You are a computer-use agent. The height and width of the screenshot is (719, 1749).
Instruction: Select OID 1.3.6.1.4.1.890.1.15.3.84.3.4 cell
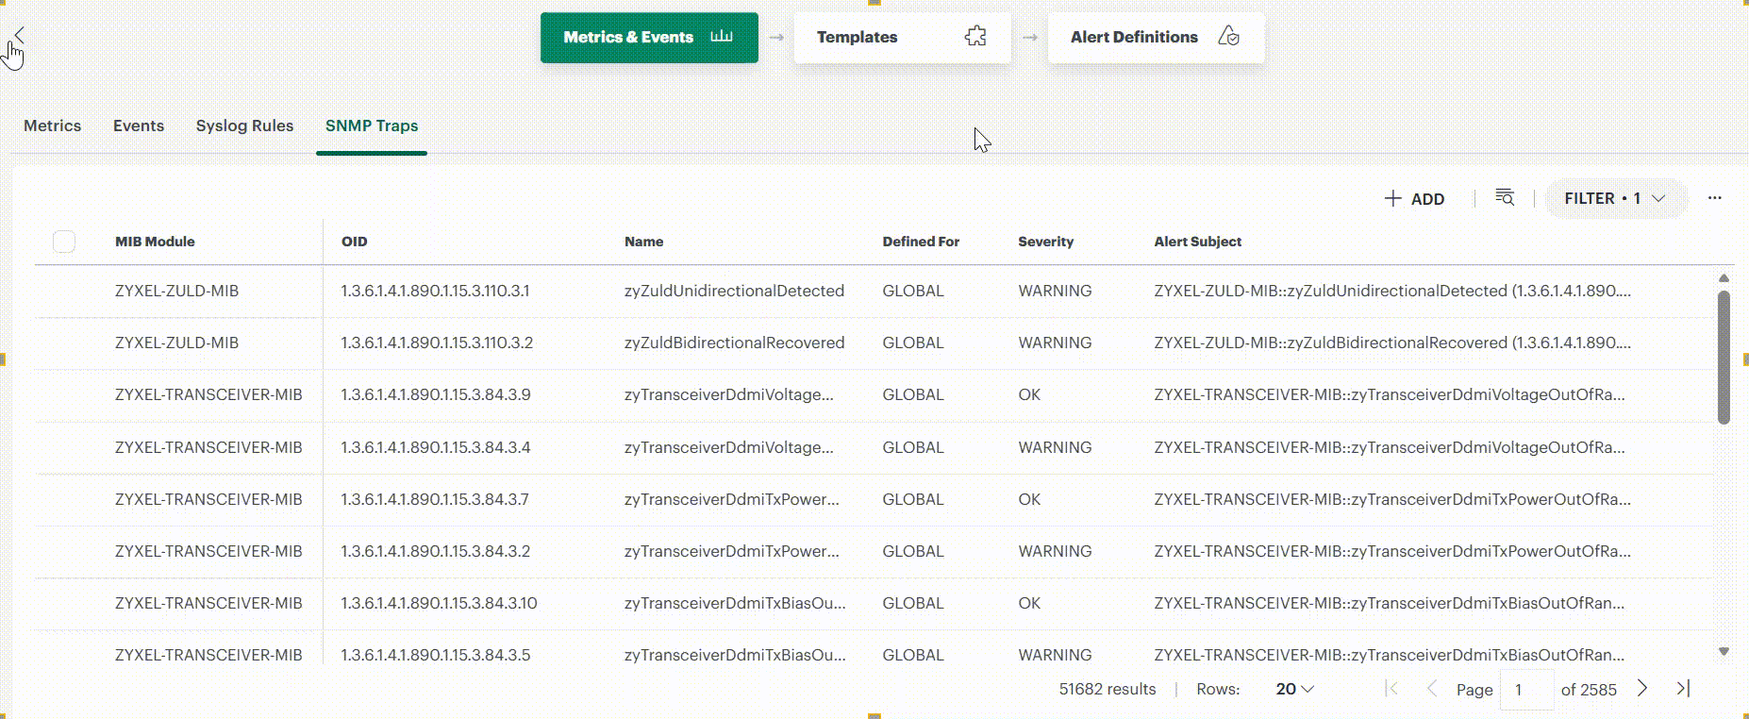click(436, 447)
